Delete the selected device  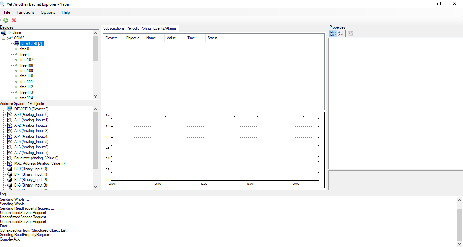point(13,20)
